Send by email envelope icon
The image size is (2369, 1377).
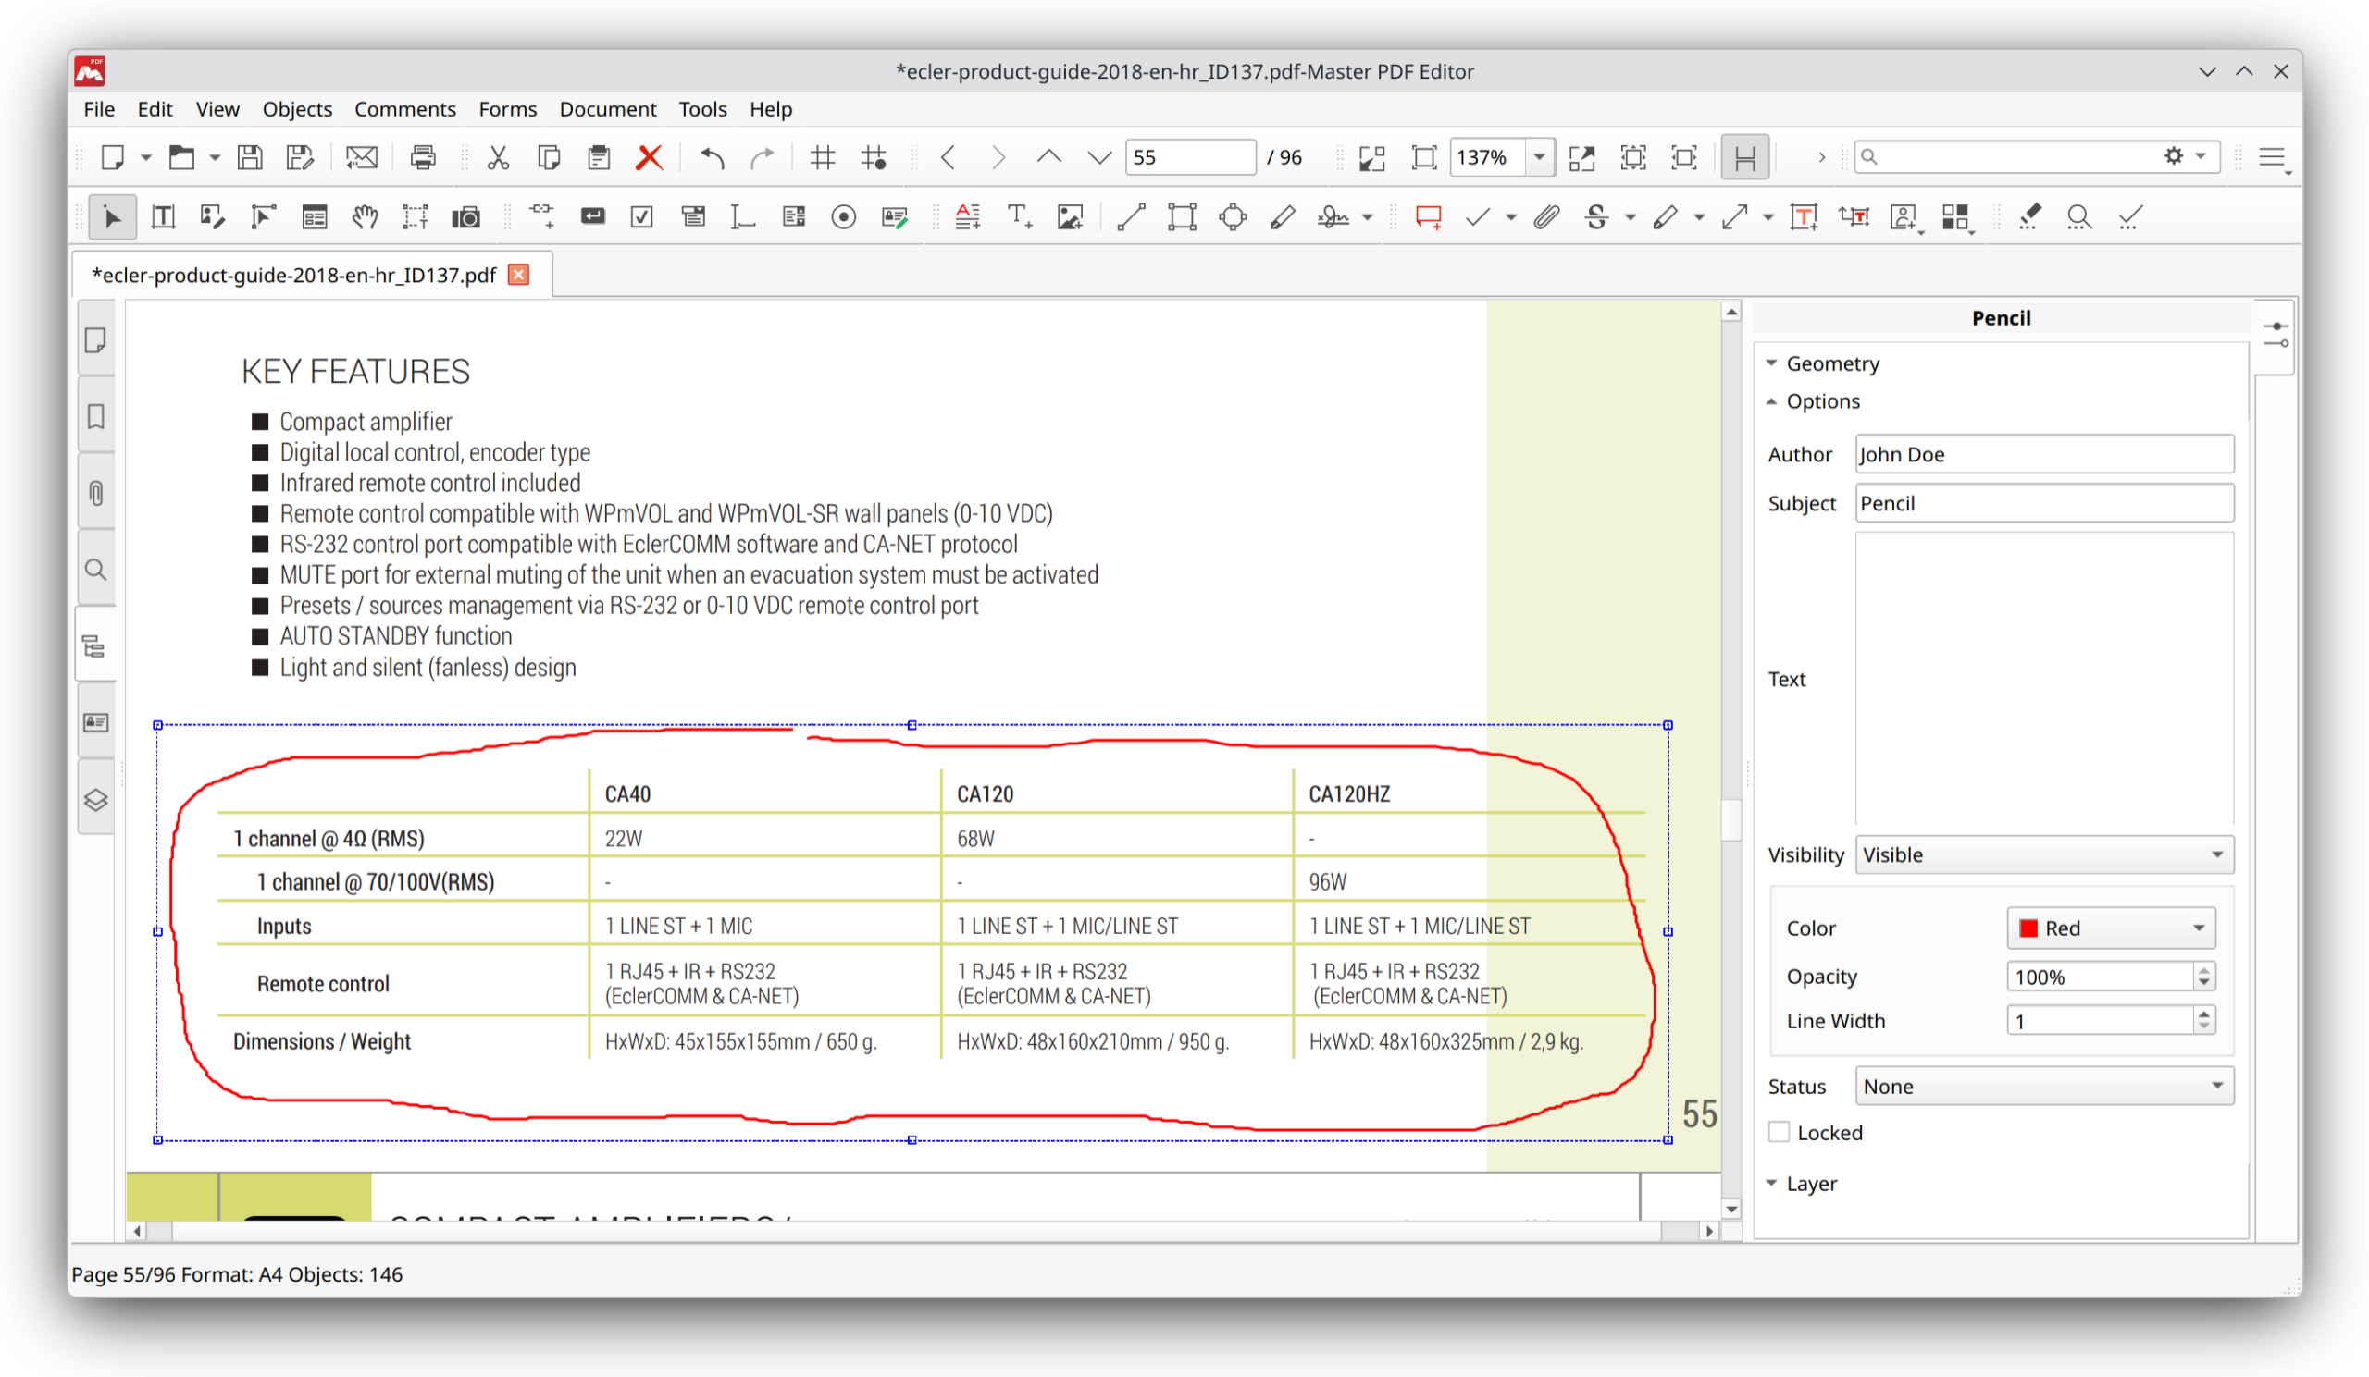[x=361, y=157]
